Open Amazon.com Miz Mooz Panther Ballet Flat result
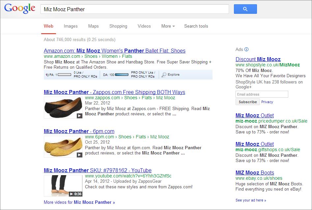The image size is (312, 210). (x=115, y=51)
